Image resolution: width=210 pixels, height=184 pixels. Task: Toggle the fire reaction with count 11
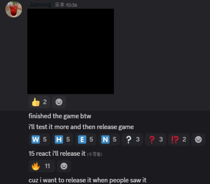pos(42,166)
